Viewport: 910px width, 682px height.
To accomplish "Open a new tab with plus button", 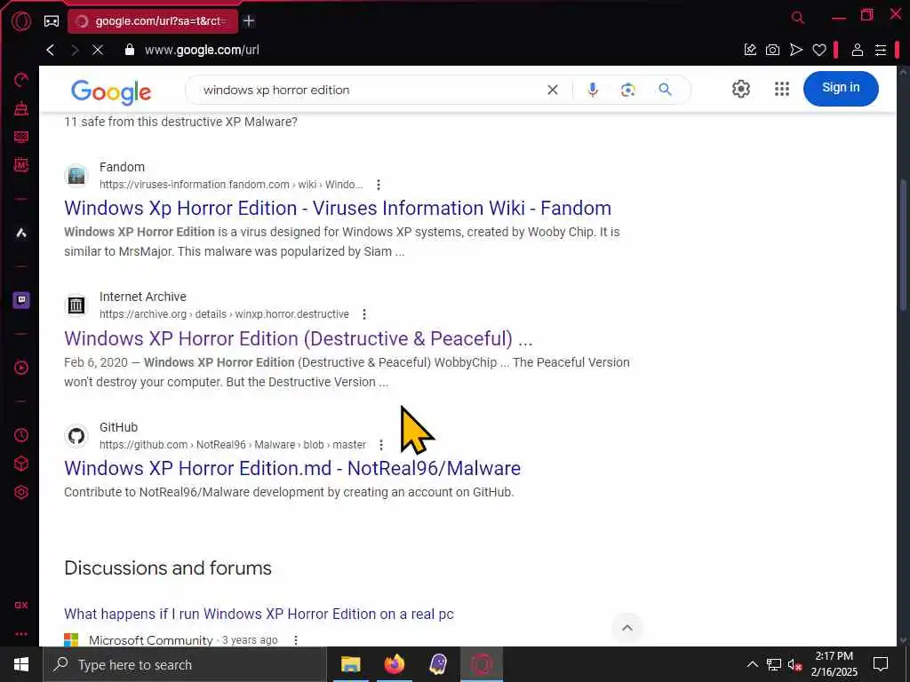I will [x=249, y=21].
